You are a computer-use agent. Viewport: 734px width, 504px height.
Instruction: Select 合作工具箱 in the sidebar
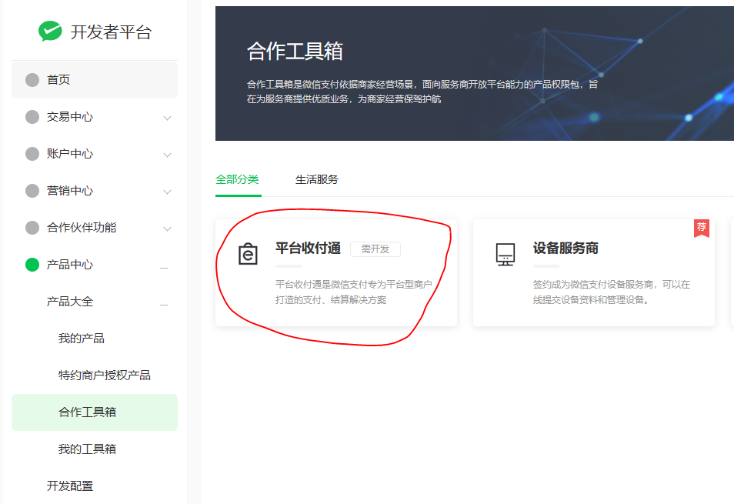point(95,412)
